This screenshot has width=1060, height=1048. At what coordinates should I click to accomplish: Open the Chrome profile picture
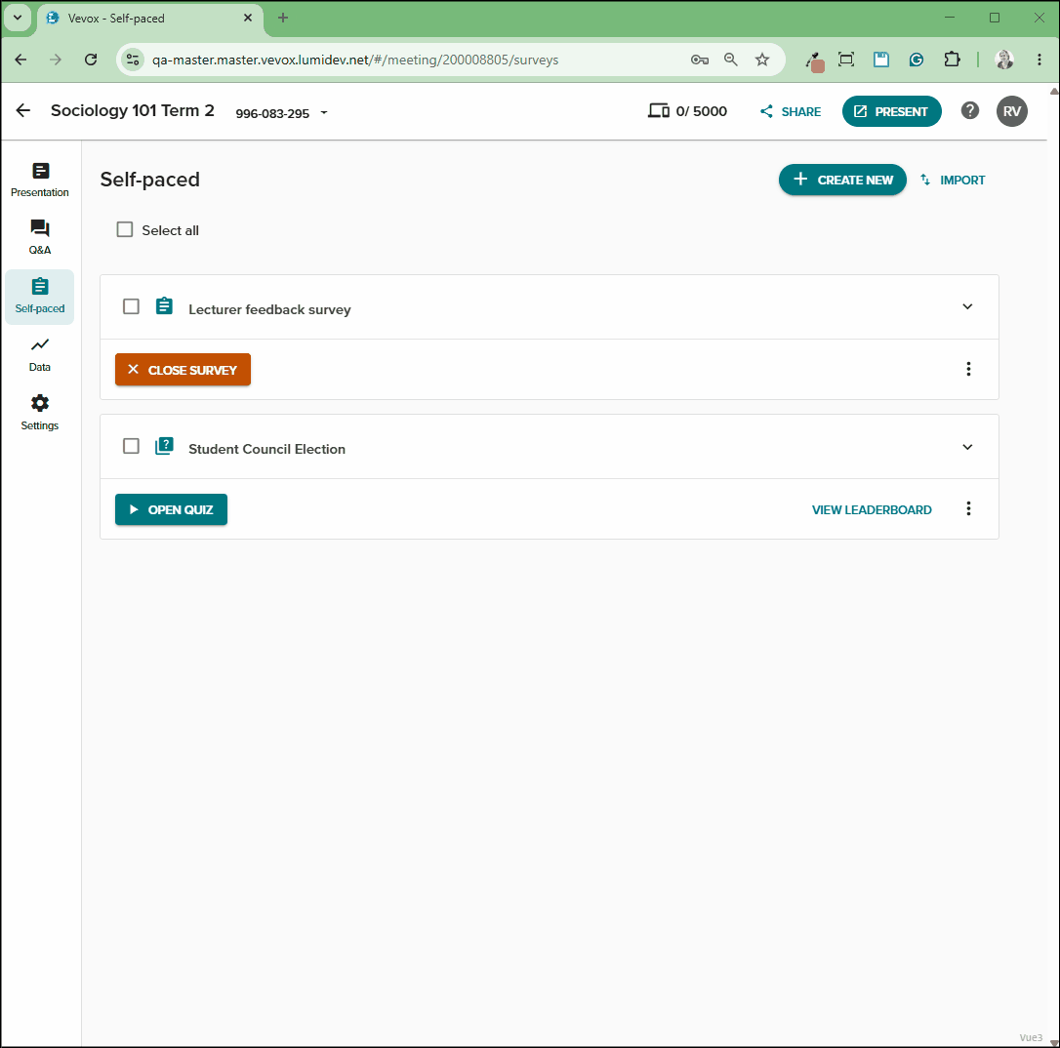point(1004,60)
